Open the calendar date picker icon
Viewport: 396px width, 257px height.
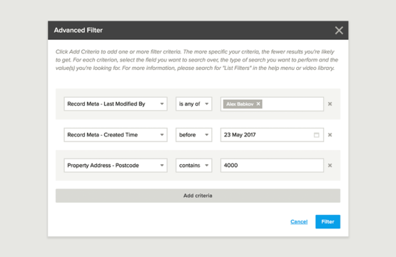click(x=317, y=135)
